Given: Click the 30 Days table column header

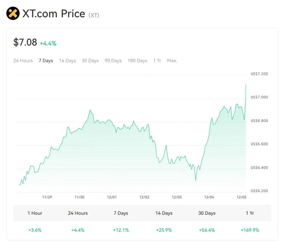Looking at the screenshot, I should coord(207,213).
